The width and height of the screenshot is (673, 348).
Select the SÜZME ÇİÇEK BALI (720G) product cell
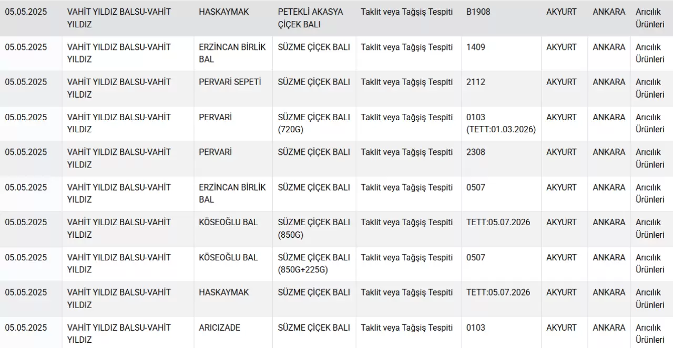click(x=314, y=123)
